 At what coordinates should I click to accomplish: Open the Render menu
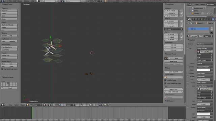(x=20, y=1)
